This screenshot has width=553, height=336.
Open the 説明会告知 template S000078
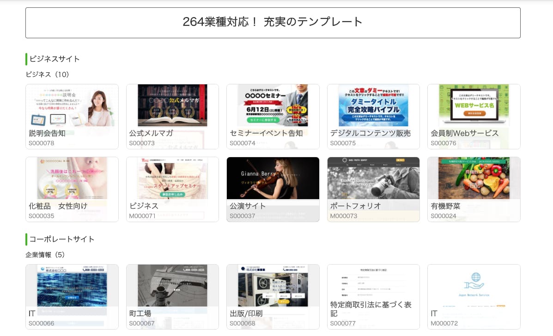(72, 116)
